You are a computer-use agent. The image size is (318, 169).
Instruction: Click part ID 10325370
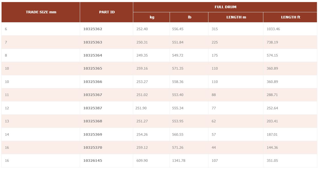[93, 147]
